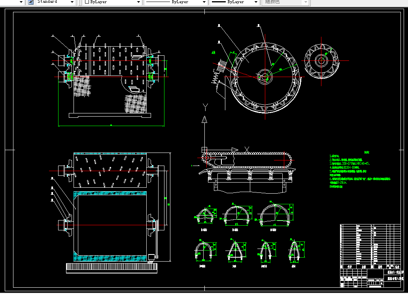
Task: Select the note line containing 350-370mm HRC40-45
Action: tap(349, 164)
